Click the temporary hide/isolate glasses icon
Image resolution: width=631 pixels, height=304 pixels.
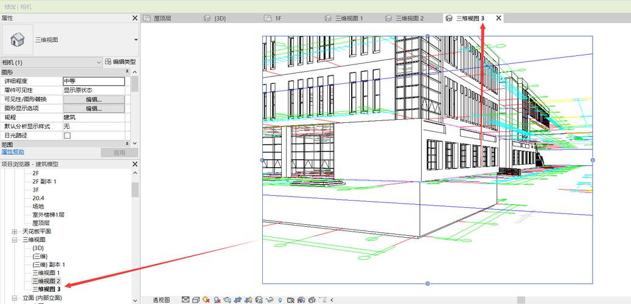(270, 300)
